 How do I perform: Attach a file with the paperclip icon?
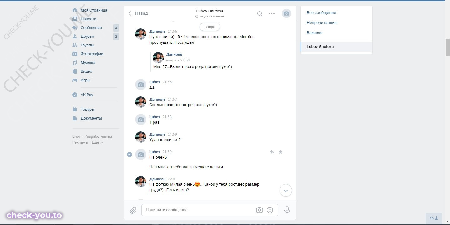(x=133, y=210)
